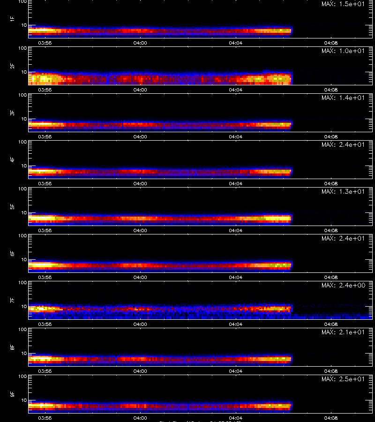Click the '04:00' tick label under panel 6F
375x422 pixels.
(140, 278)
